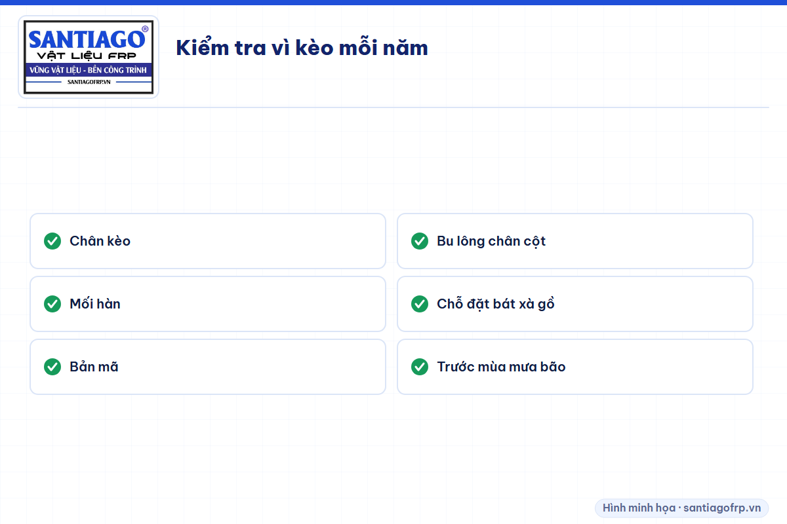The image size is (787, 524).
Task: Click the heading "Kiểm tra vì kèo mỗi năm"
Action: coord(302,48)
